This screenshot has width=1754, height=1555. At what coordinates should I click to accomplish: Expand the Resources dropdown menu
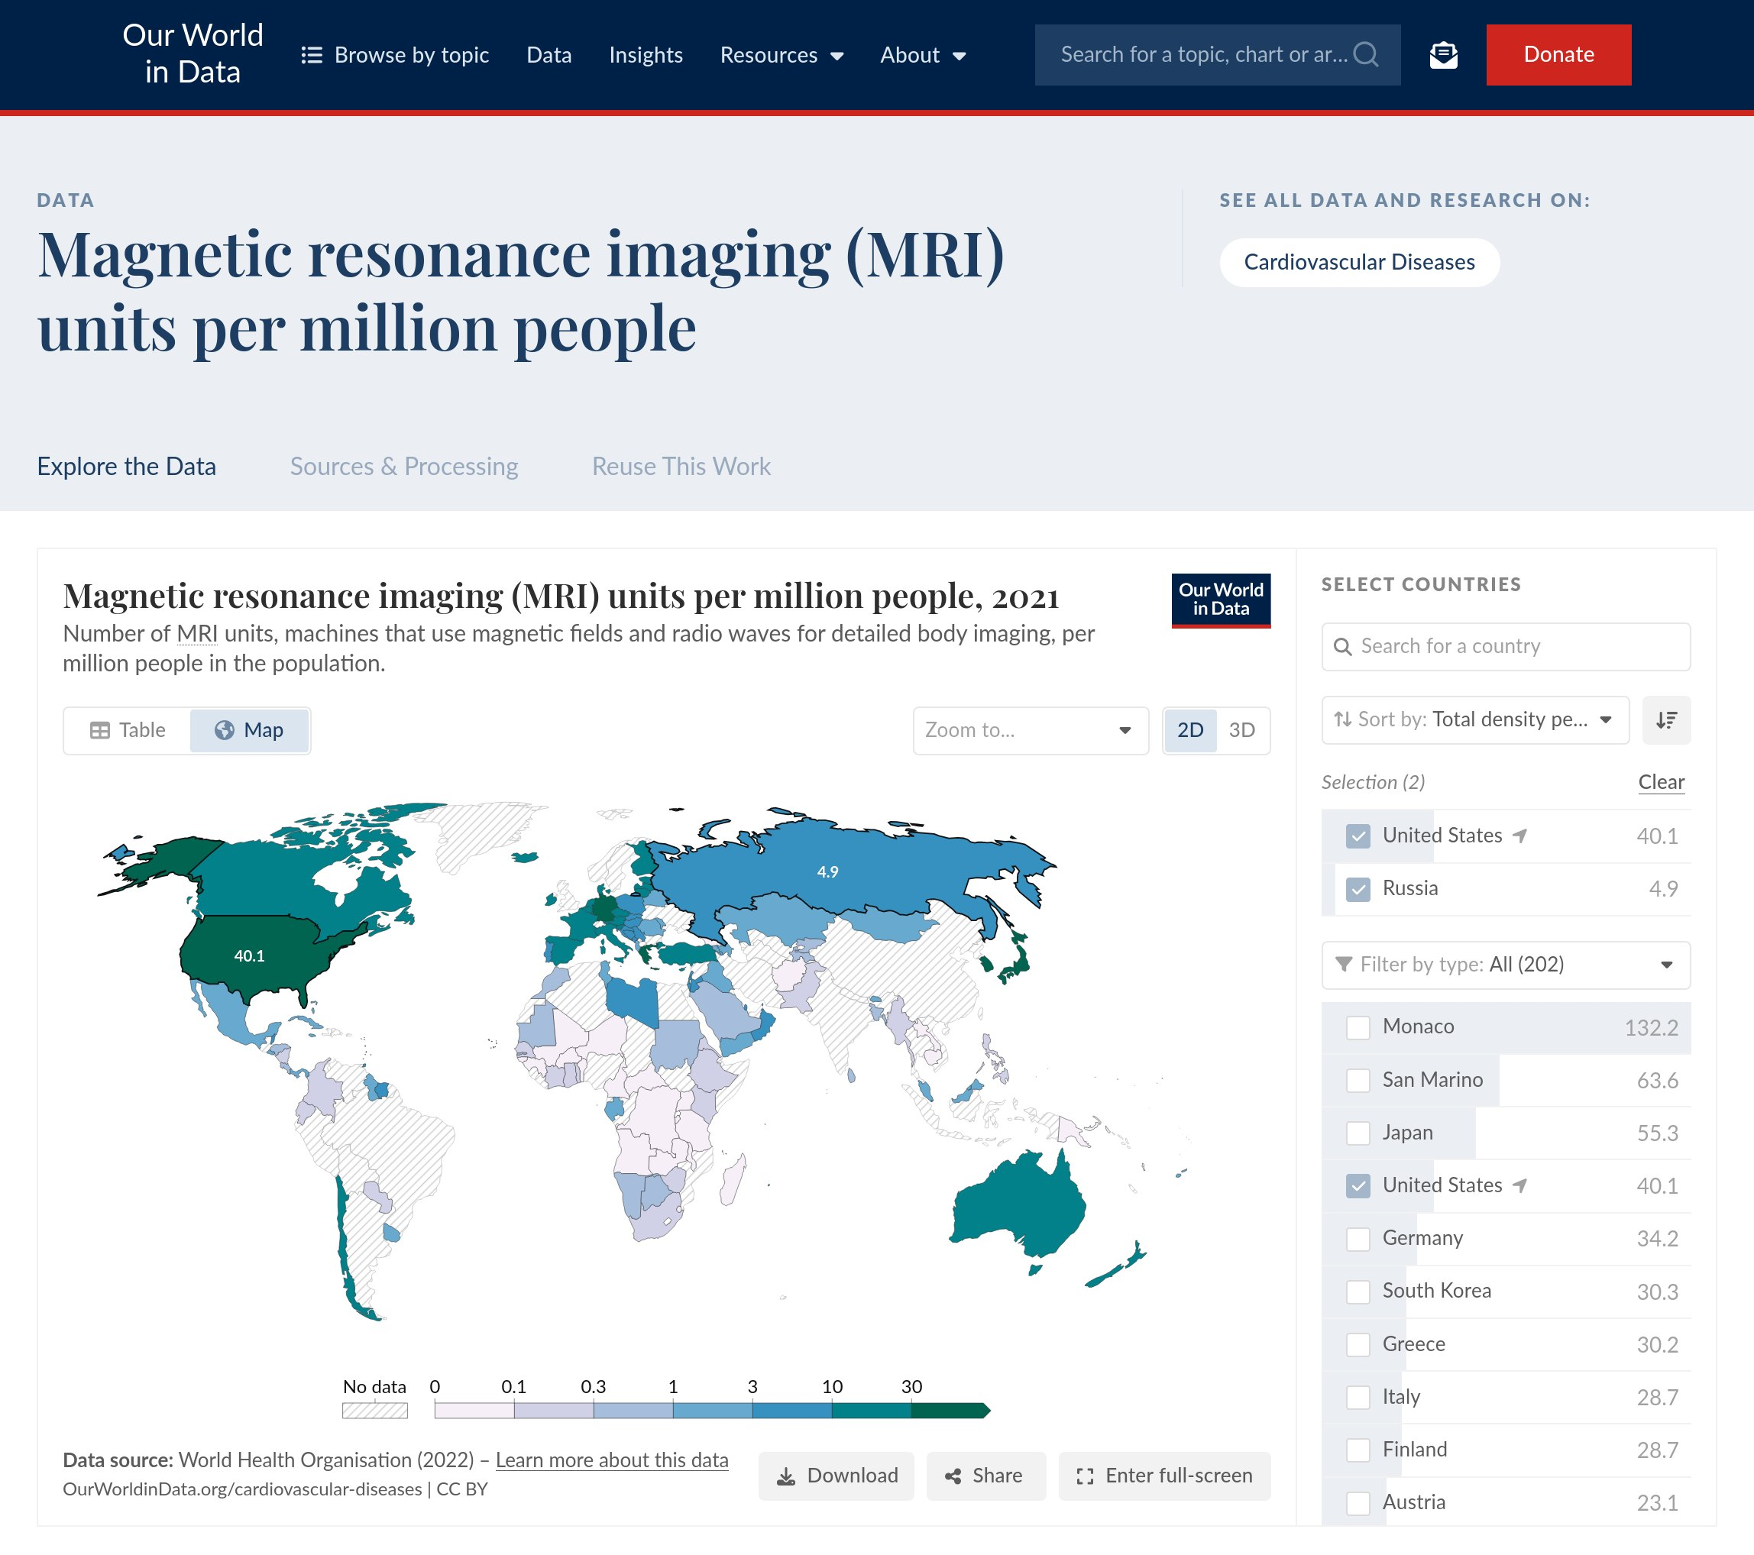[782, 55]
